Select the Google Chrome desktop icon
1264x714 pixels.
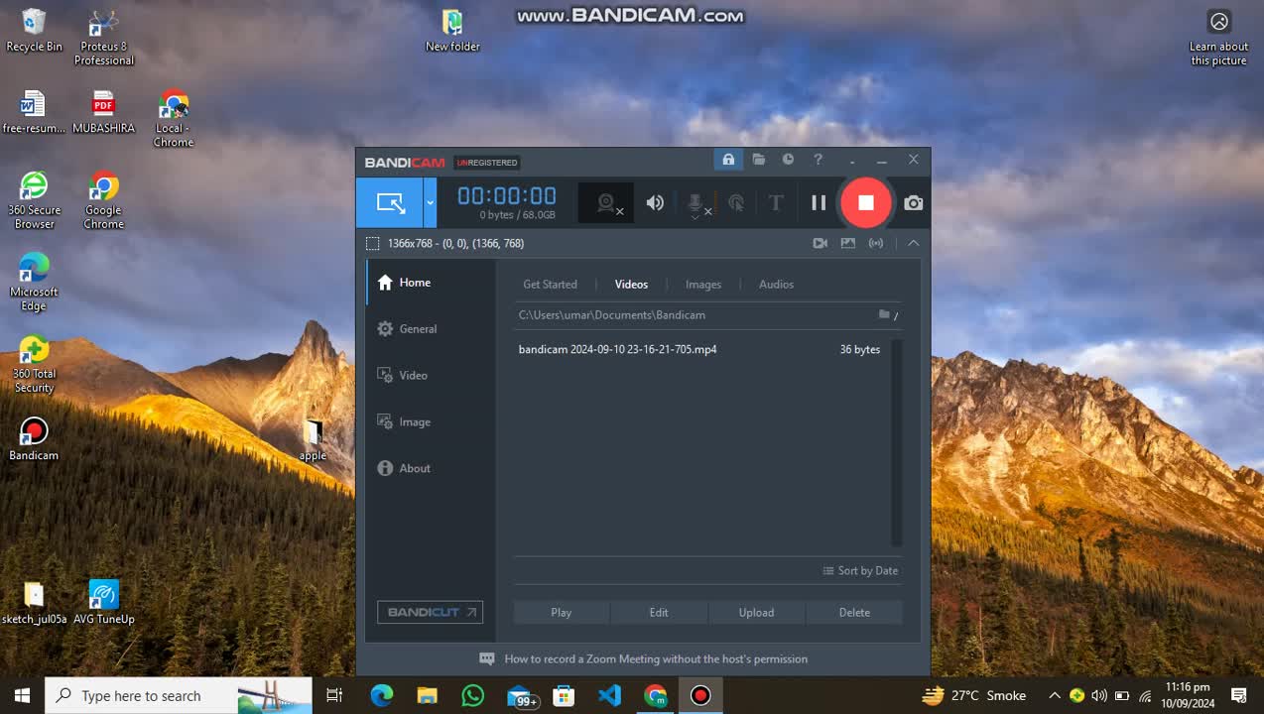click(103, 200)
